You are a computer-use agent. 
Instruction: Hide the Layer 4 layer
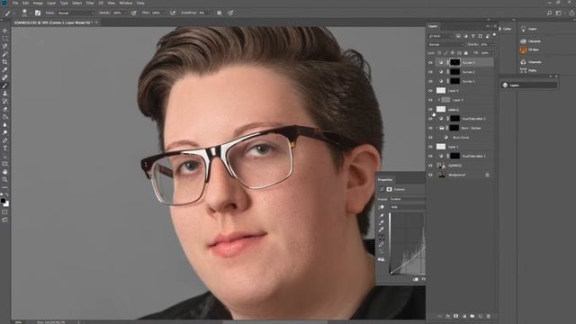pyautogui.click(x=430, y=91)
